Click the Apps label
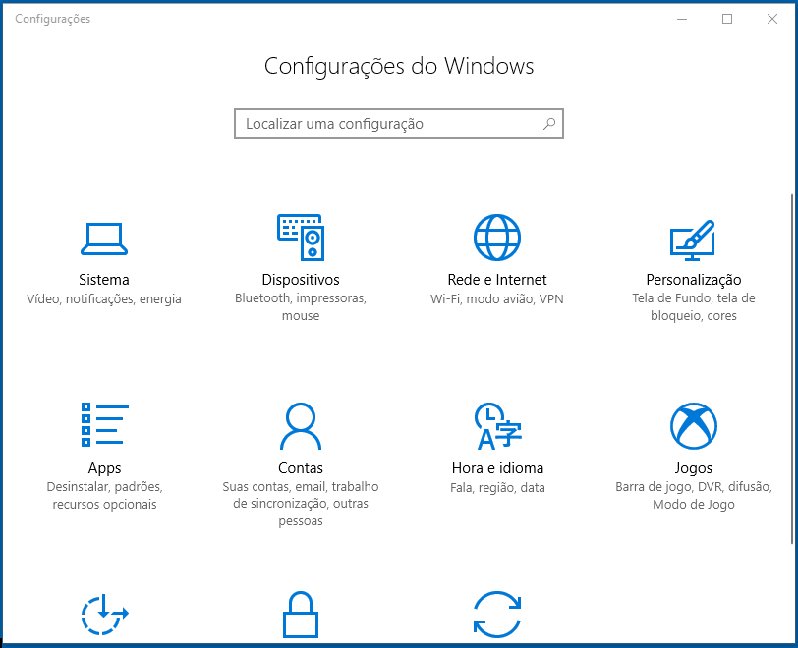Image resolution: width=798 pixels, height=648 pixels. coord(104,468)
